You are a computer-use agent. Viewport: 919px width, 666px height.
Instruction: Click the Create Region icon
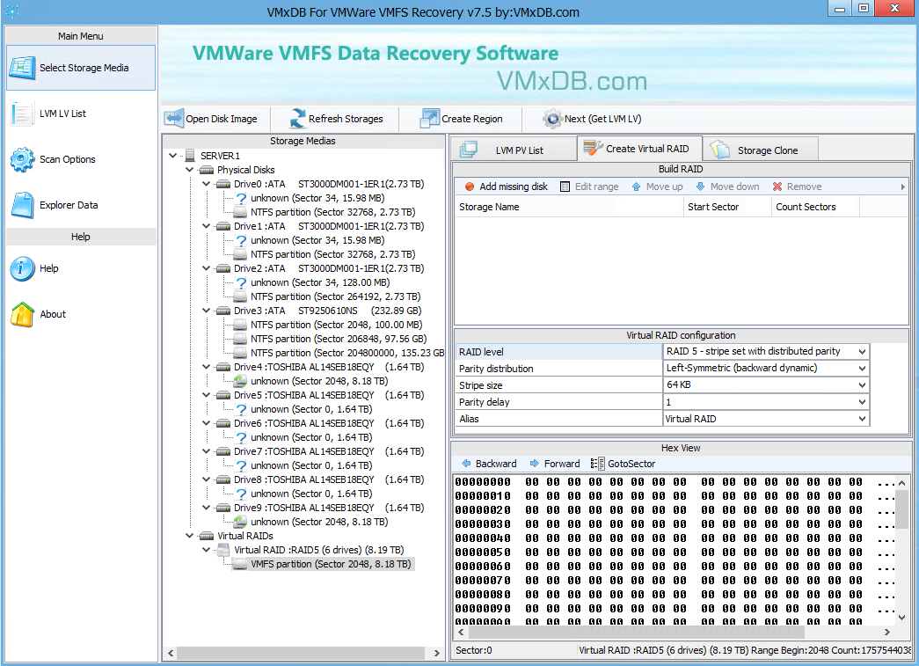430,119
